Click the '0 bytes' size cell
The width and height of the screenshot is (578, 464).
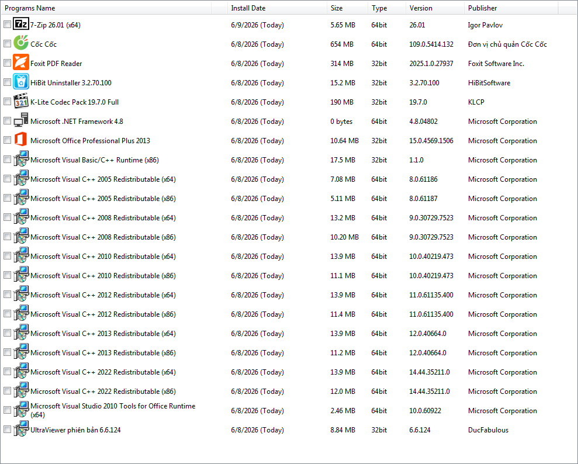click(x=341, y=121)
